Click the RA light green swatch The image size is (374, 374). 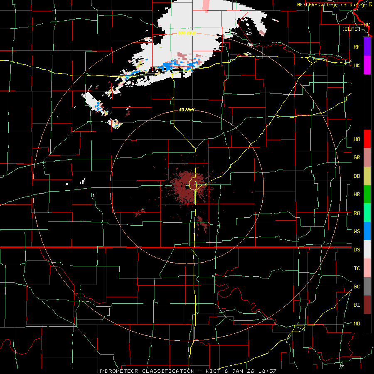[367, 213]
